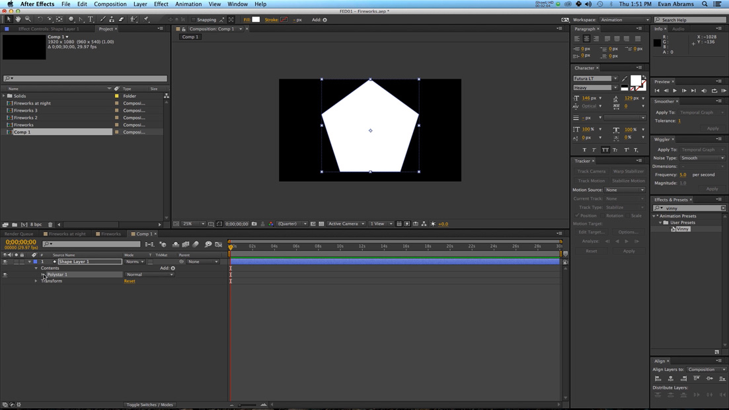Toggle Preserve Transparency for Shape Layer 1
The width and height of the screenshot is (729, 410).
tap(150, 262)
